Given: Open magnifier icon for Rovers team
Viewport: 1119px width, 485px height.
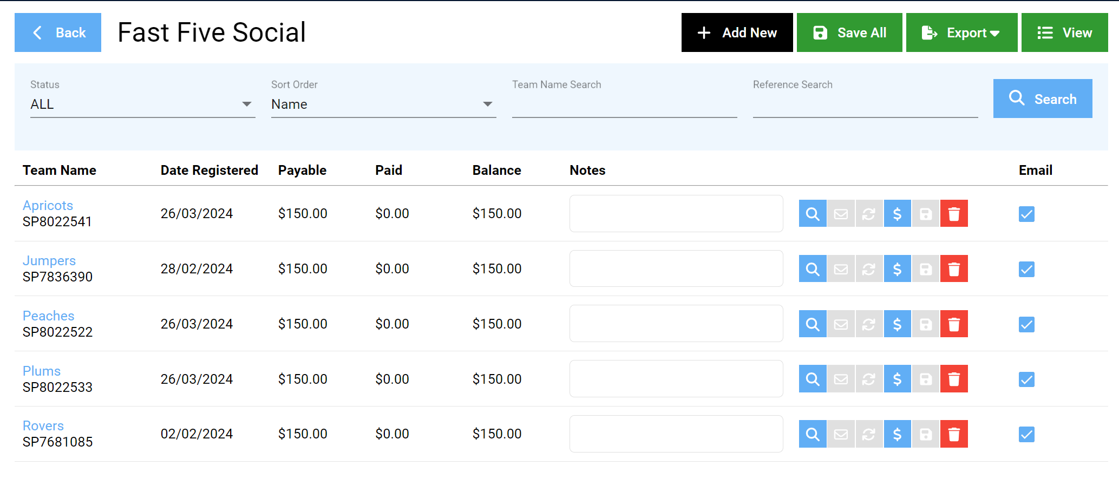Looking at the screenshot, I should coord(813,434).
